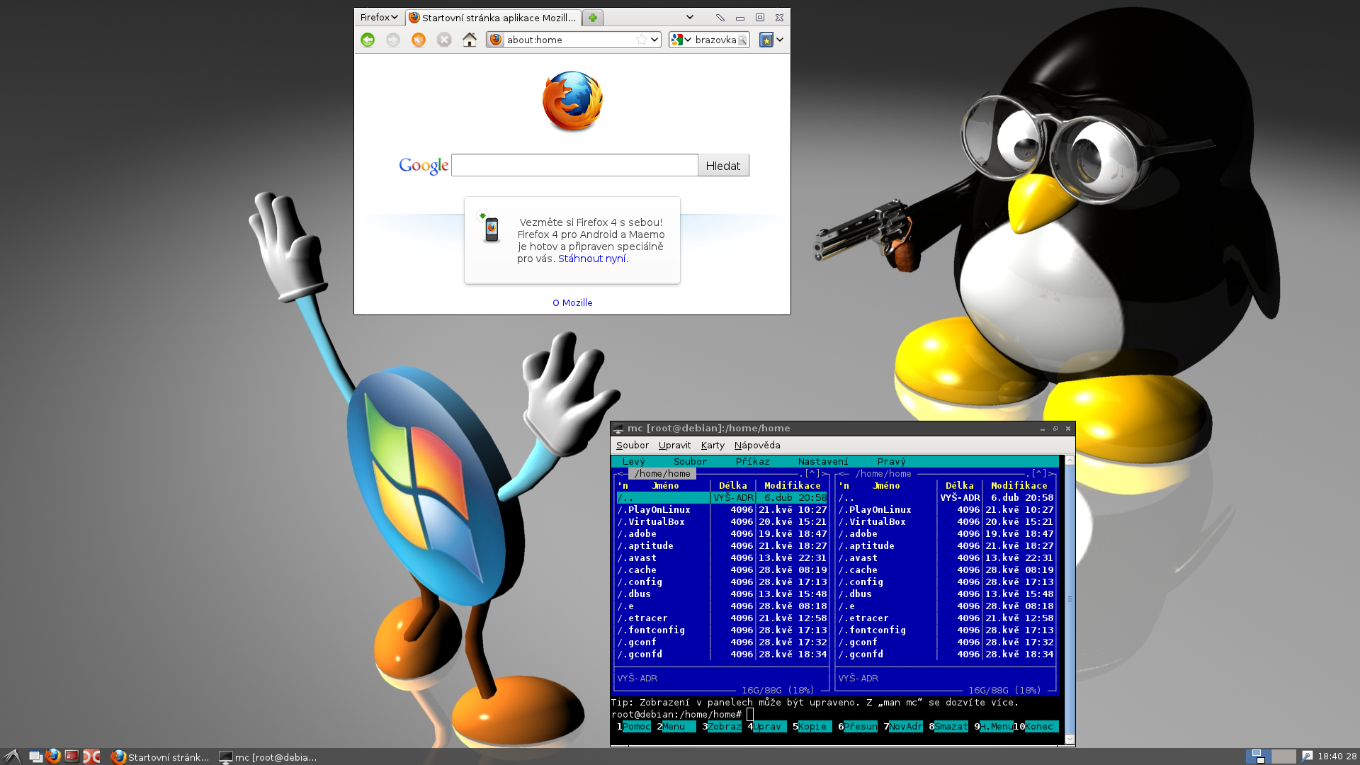Click the mc window title bar icon
This screenshot has height=765, width=1360.
pyautogui.click(x=618, y=429)
